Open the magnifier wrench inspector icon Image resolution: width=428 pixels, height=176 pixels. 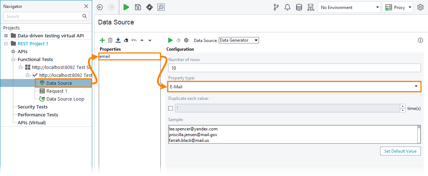(161, 7)
